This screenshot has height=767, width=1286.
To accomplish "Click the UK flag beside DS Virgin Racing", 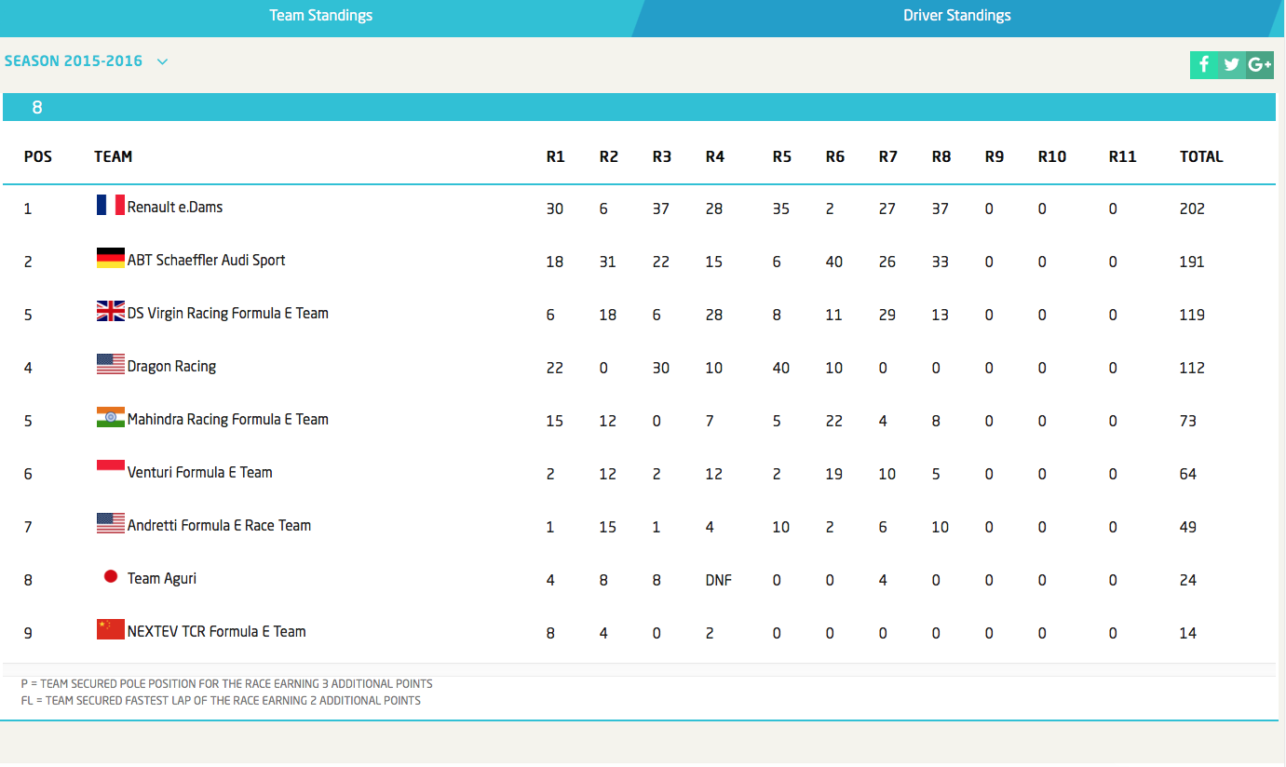I will pyautogui.click(x=111, y=311).
